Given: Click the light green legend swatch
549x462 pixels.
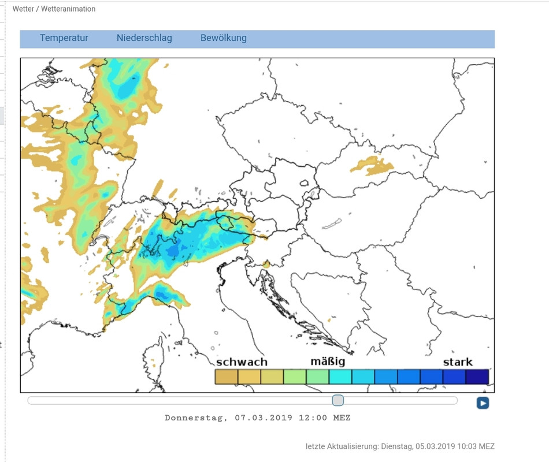Looking at the screenshot, I should [x=295, y=377].
